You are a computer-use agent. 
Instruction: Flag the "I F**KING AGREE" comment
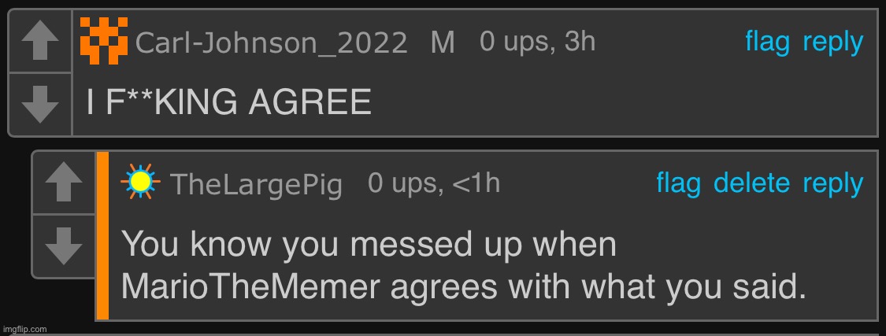tap(767, 42)
